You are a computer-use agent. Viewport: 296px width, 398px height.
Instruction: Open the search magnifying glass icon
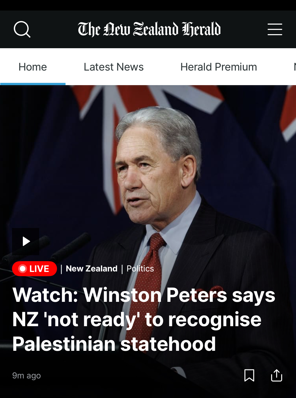tap(22, 29)
